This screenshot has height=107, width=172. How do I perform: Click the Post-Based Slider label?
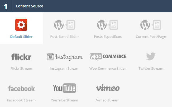coord(64,37)
